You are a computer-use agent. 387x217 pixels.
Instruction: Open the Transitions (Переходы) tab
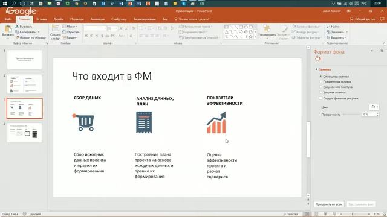pos(77,19)
